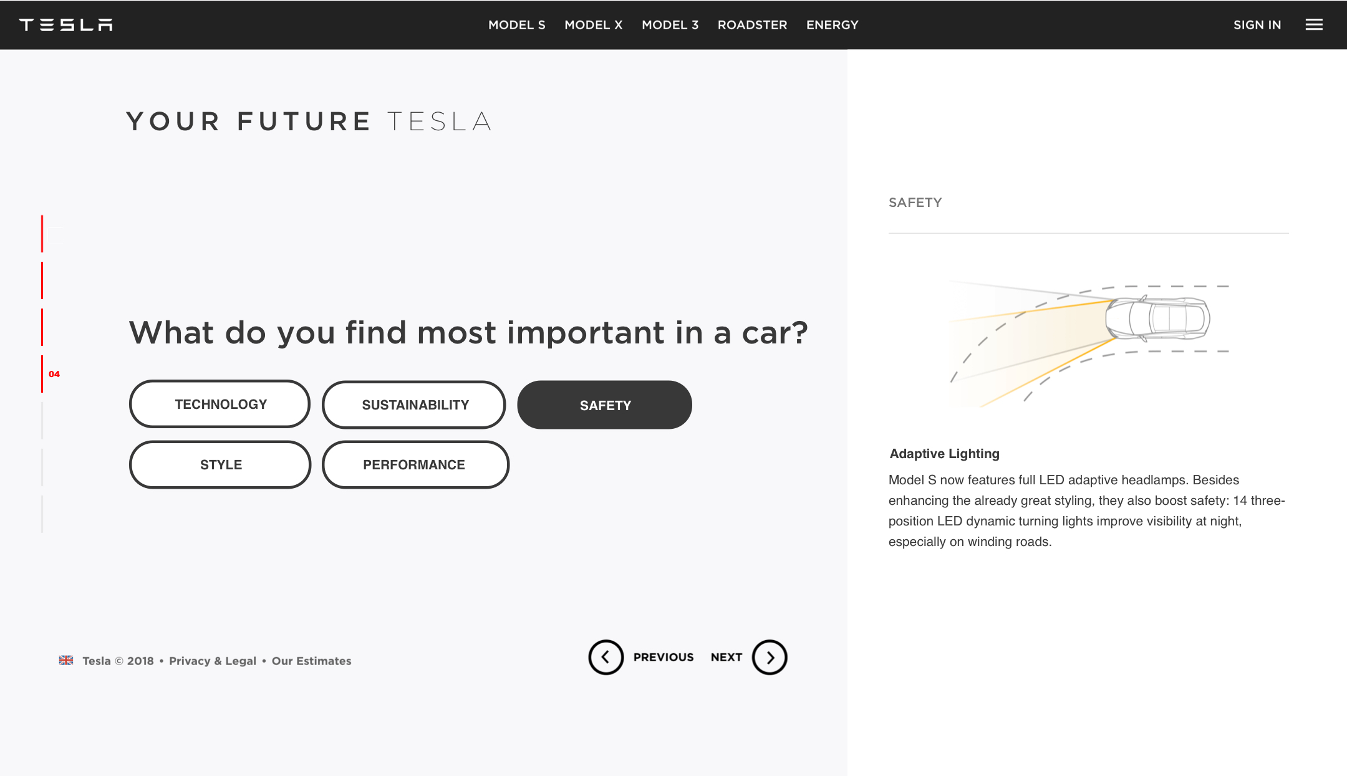Click the previous arrow circle icon
1347x776 pixels.
(x=606, y=657)
